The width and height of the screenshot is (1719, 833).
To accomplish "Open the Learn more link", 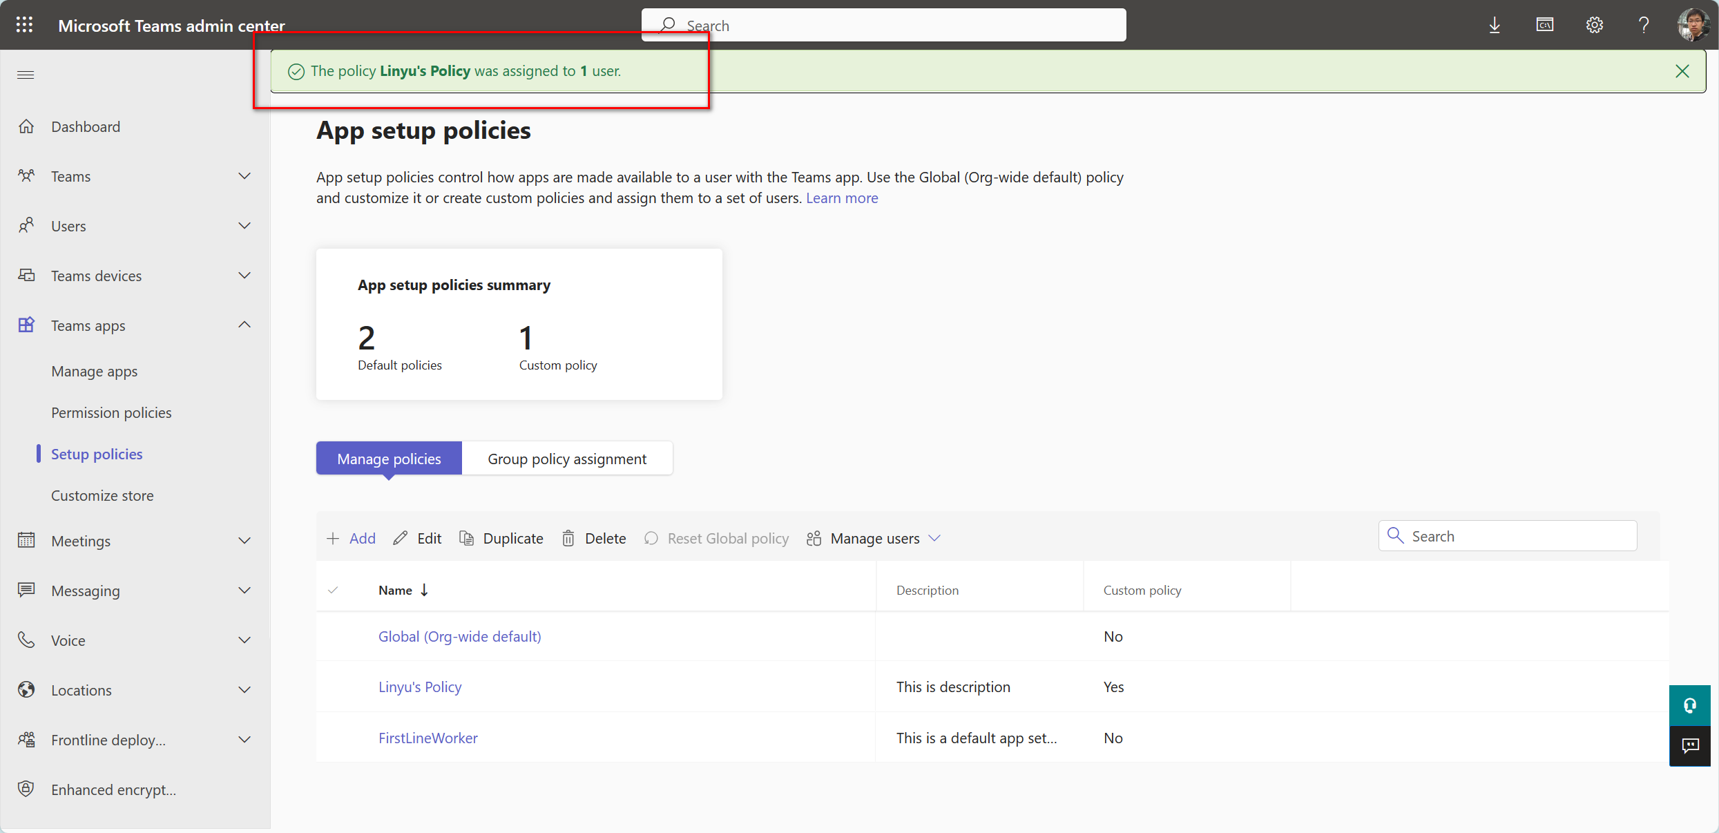I will [841, 198].
